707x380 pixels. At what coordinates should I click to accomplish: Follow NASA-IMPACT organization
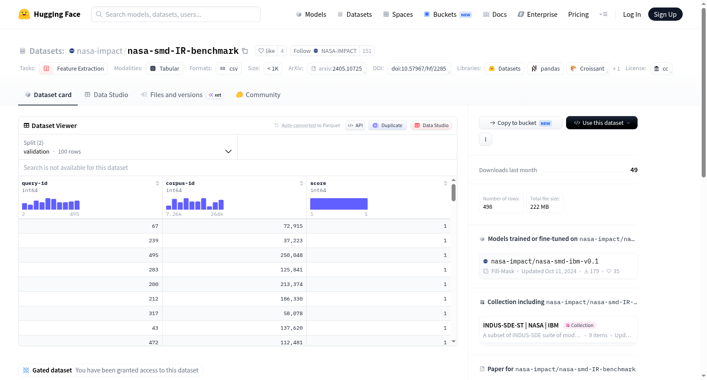point(325,51)
